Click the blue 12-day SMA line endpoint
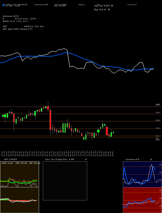This screenshot has width=162, height=213. tap(153, 69)
